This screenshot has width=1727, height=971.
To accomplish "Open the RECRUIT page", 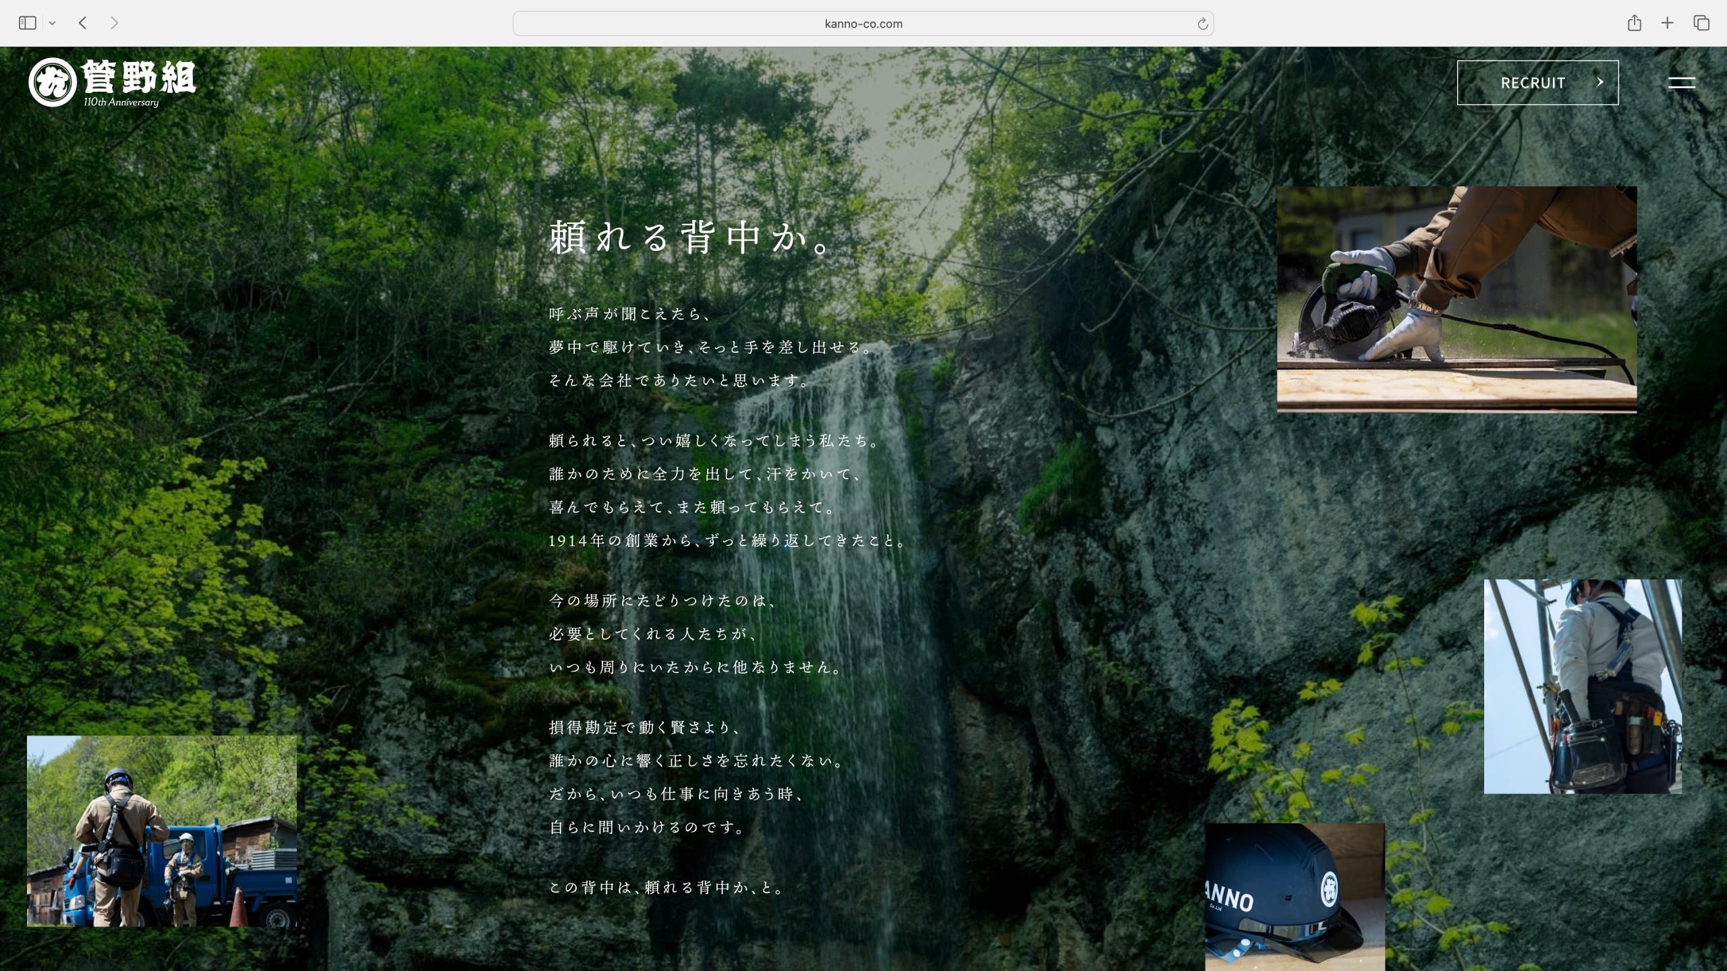I will click(1537, 82).
